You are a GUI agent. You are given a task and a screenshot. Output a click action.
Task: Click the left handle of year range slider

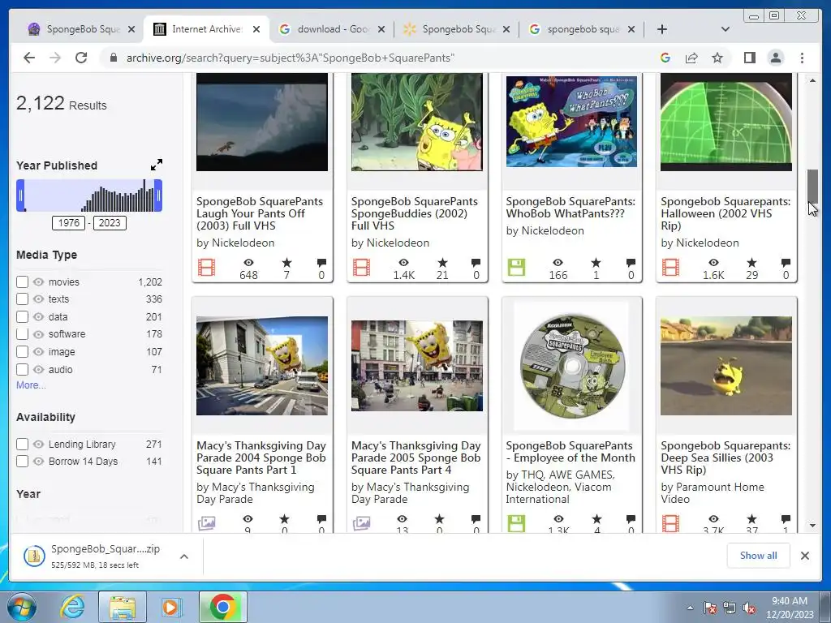pos(20,195)
